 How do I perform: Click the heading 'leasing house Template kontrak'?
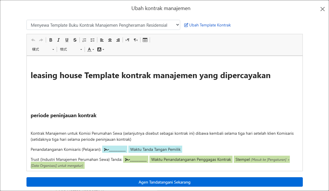[151, 75]
